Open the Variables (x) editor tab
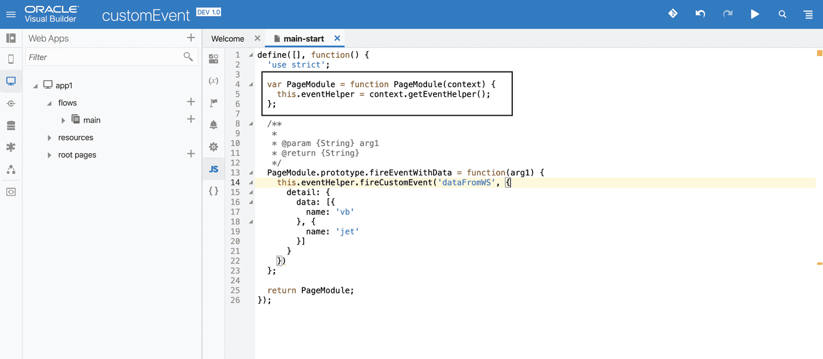 [x=214, y=81]
